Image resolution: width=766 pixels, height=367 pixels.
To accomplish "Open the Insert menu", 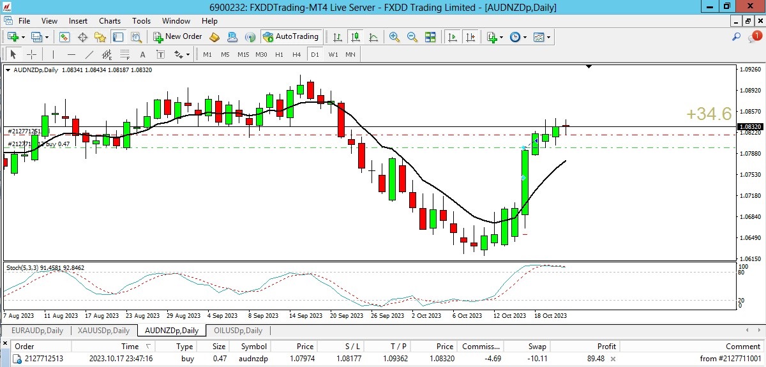I will pyautogui.click(x=79, y=21).
